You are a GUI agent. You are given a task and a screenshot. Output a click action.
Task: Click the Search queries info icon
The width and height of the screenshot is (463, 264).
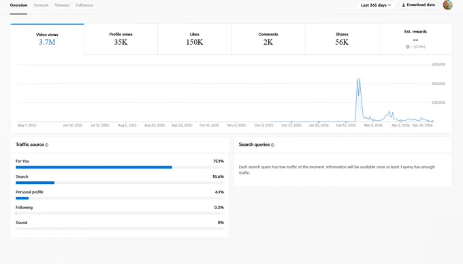(272, 145)
